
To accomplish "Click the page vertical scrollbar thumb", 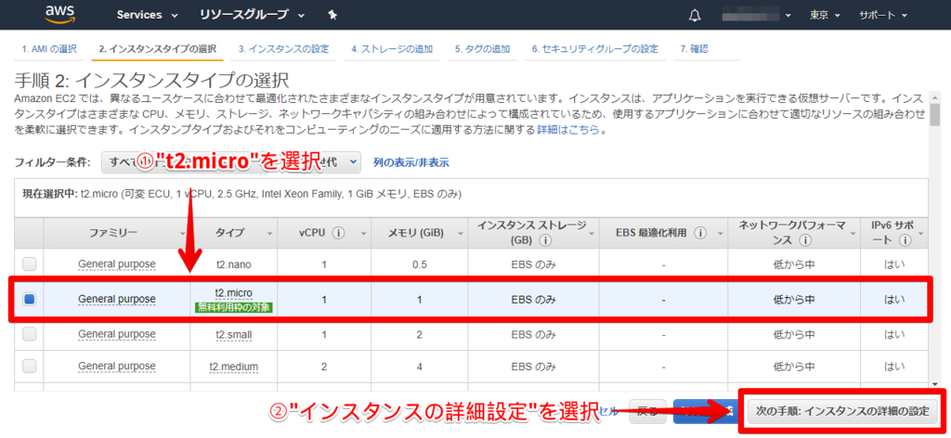I will click(935, 114).
